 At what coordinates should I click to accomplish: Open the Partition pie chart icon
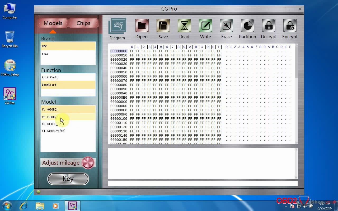pos(247,26)
